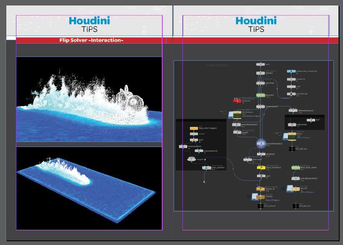
Task: Click the Transfer_vel orange node
Action: [x=260, y=189]
